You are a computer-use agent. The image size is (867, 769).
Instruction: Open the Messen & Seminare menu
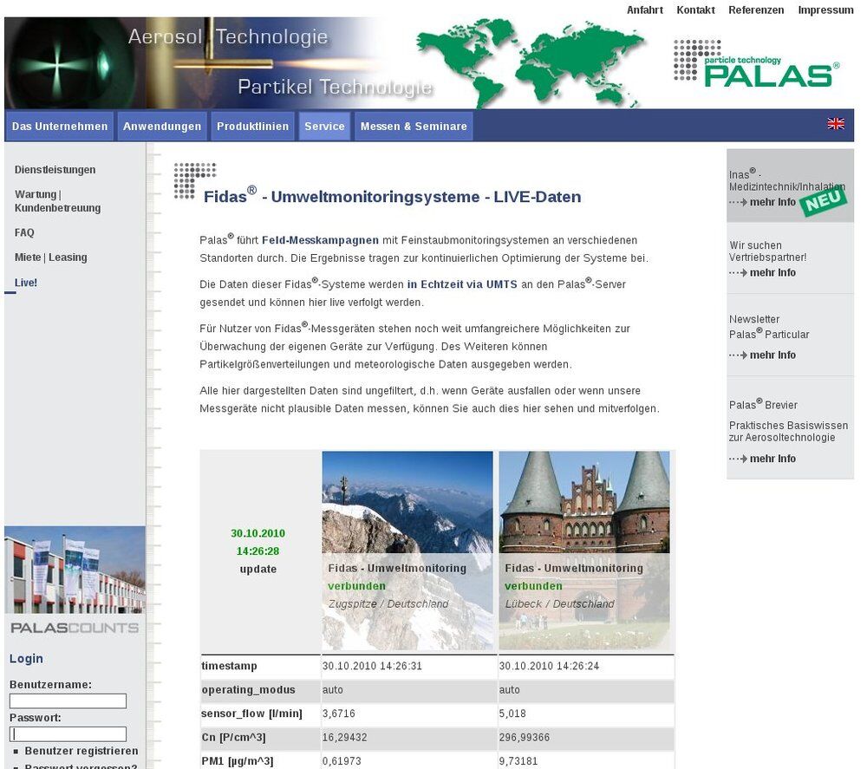coord(414,127)
